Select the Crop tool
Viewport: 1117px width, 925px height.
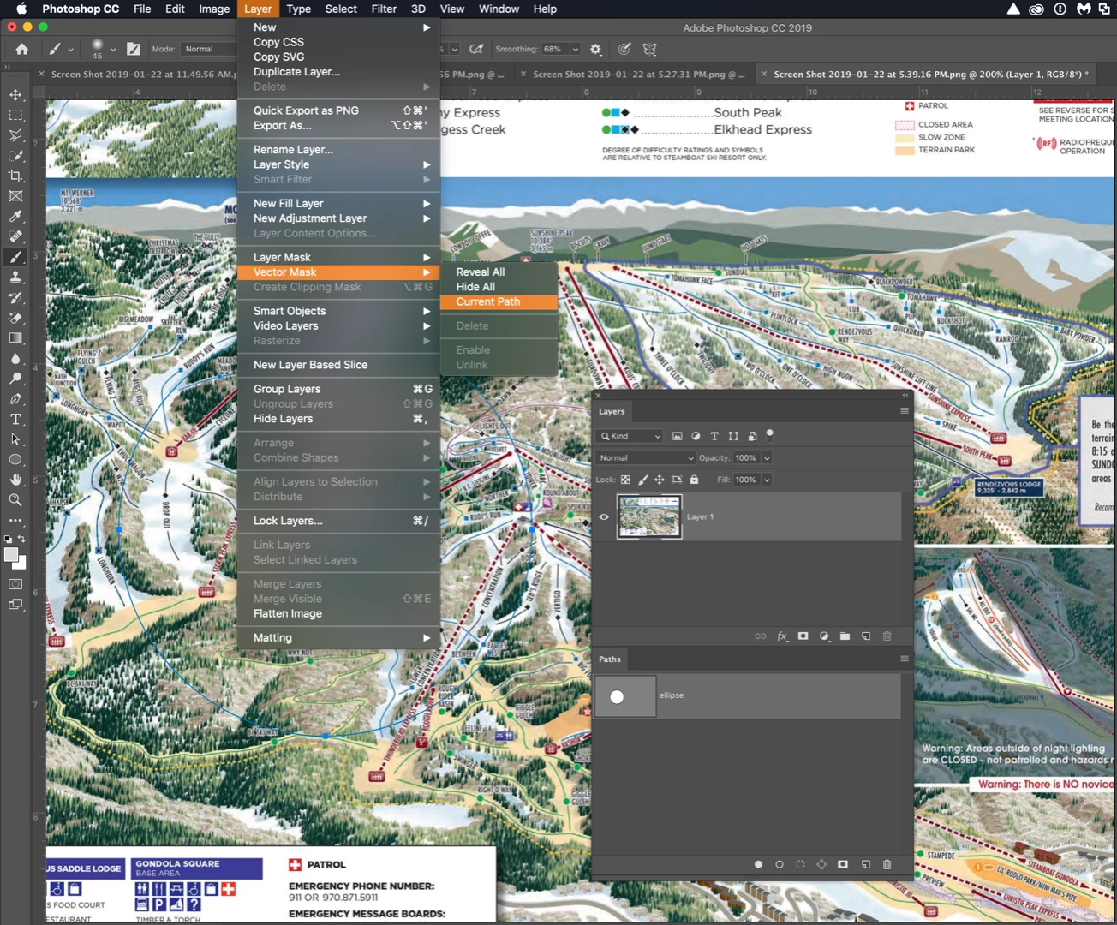[x=15, y=176]
